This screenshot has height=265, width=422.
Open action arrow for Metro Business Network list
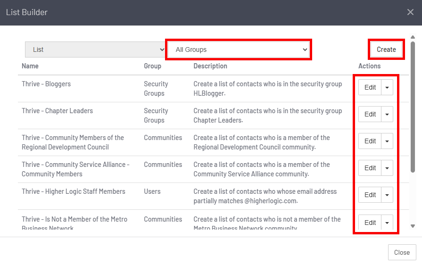pos(387,222)
